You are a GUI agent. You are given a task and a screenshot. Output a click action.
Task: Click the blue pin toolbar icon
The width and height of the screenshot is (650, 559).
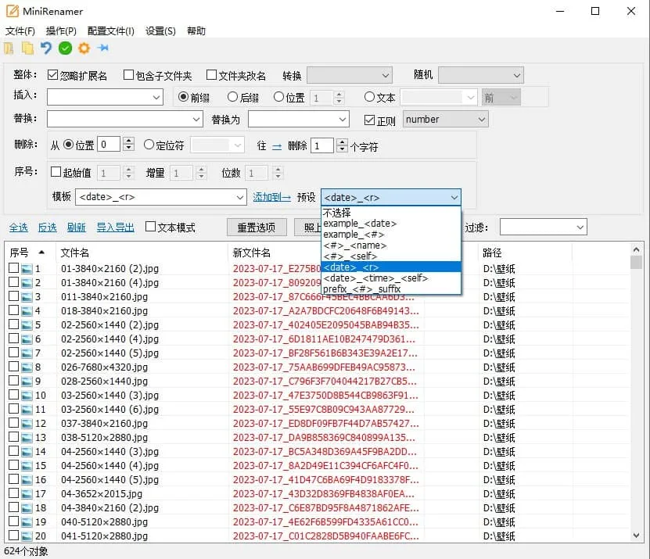tap(102, 48)
